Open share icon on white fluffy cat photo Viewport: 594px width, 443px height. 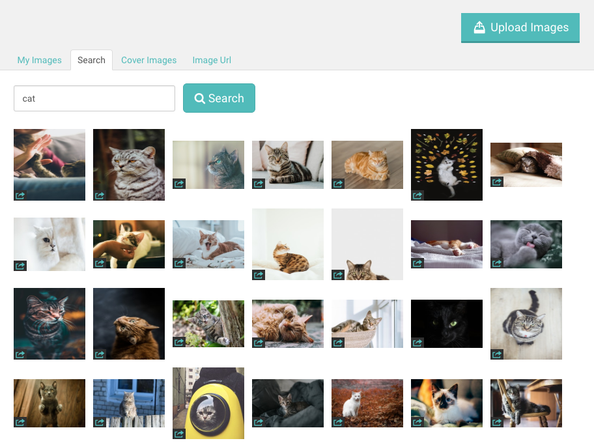pos(20,266)
